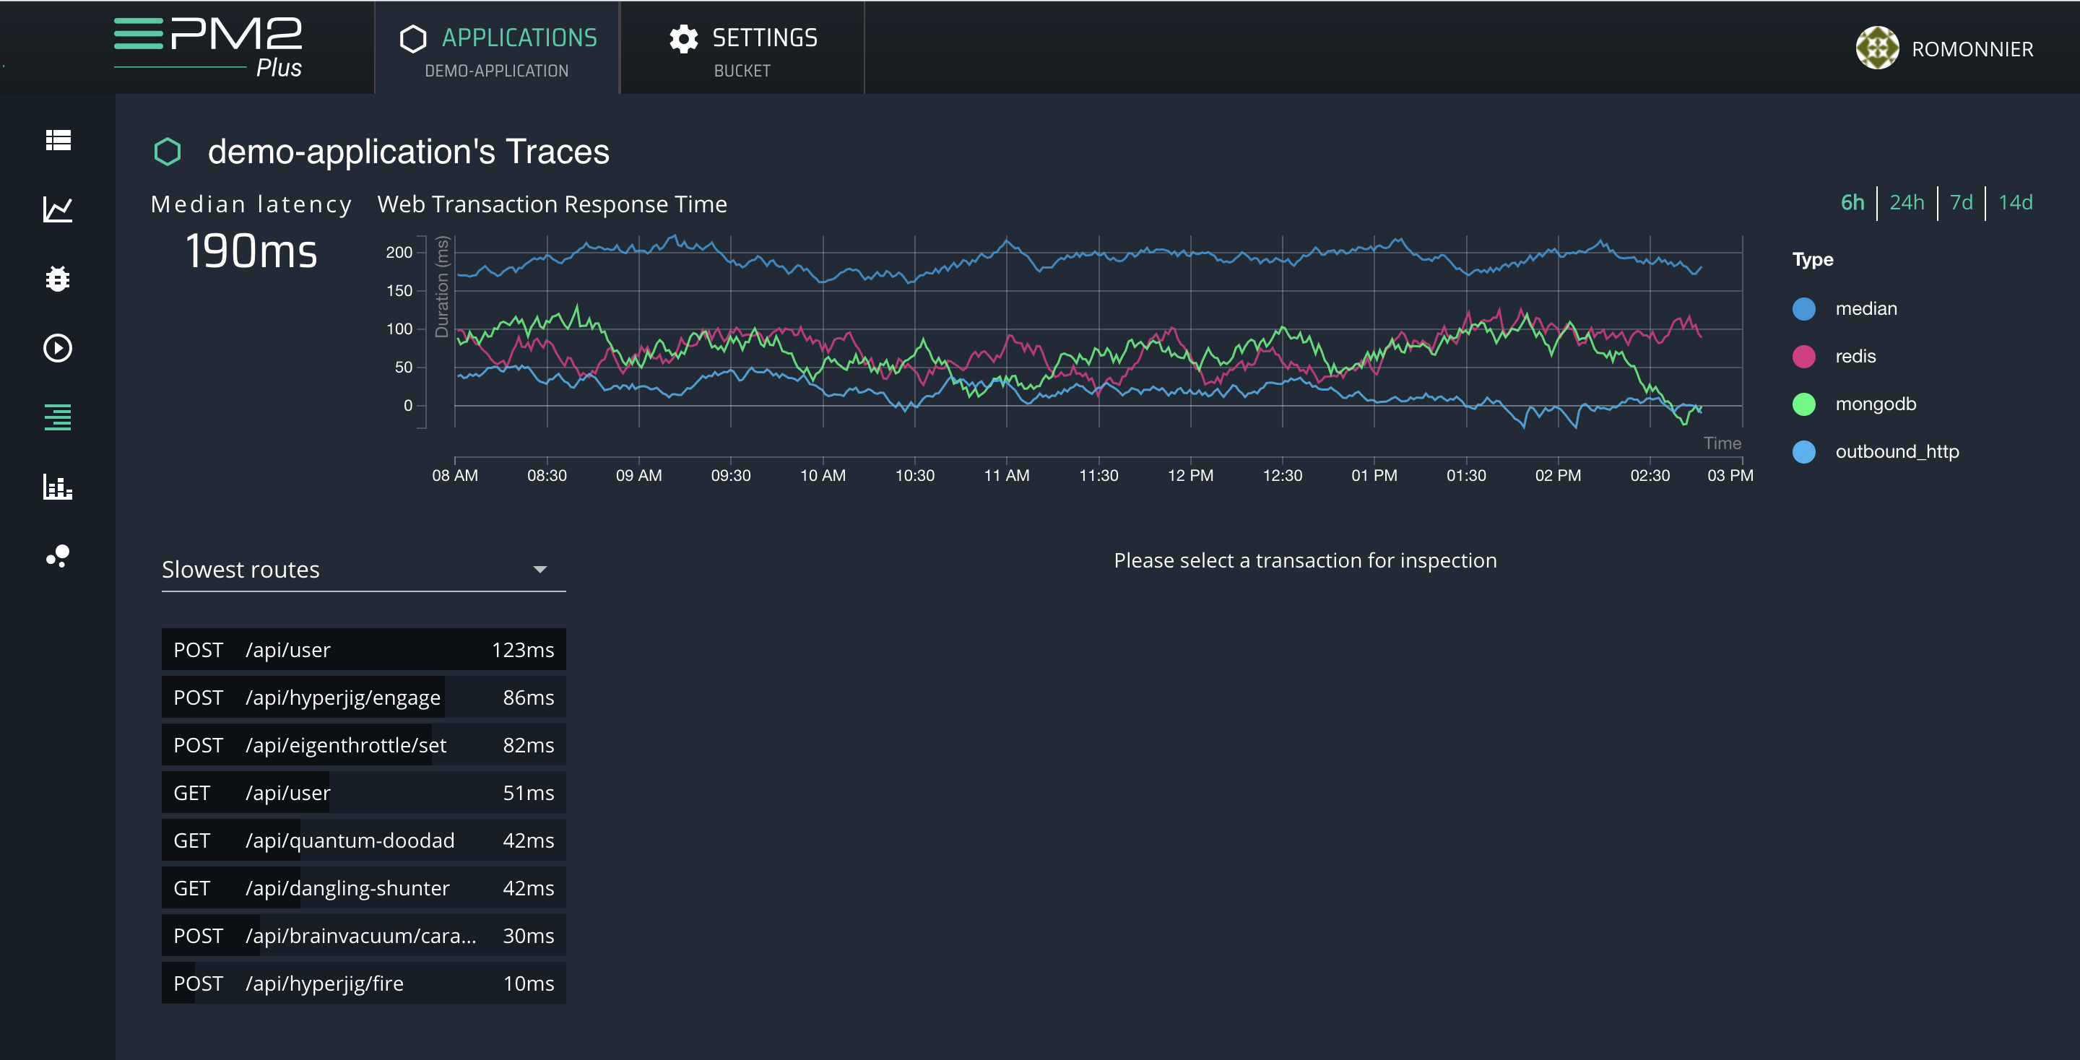Click the 10 AM time axis label

(823, 476)
